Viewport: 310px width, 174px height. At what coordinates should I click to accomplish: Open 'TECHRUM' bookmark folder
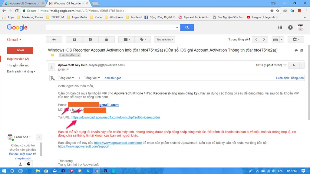click(55, 17)
